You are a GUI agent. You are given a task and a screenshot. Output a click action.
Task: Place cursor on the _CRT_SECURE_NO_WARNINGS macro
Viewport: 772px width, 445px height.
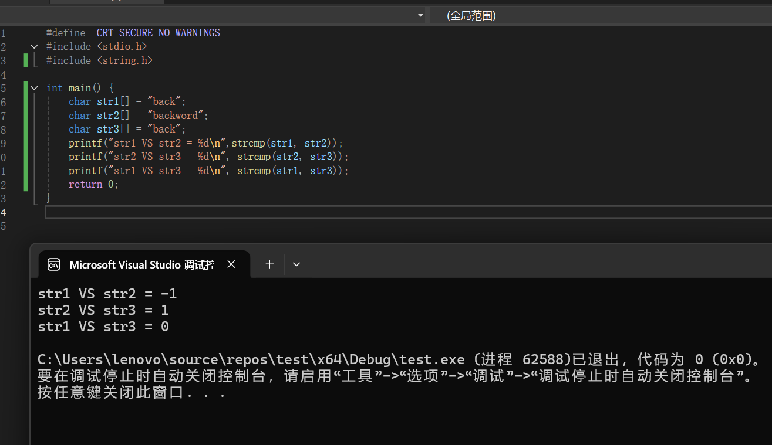(x=156, y=33)
